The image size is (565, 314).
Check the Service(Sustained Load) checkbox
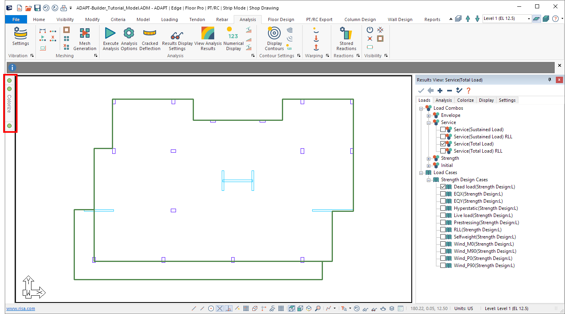tap(443, 130)
